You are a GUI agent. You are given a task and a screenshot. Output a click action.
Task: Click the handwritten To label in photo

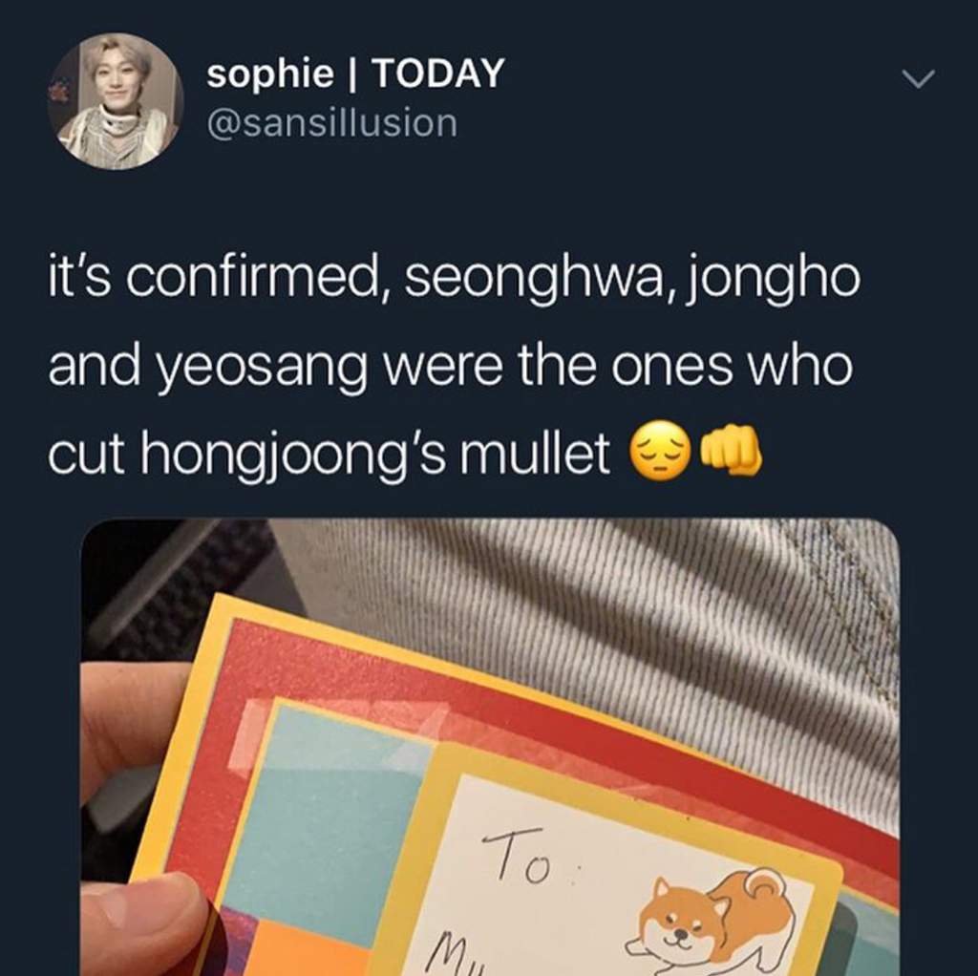(x=518, y=855)
